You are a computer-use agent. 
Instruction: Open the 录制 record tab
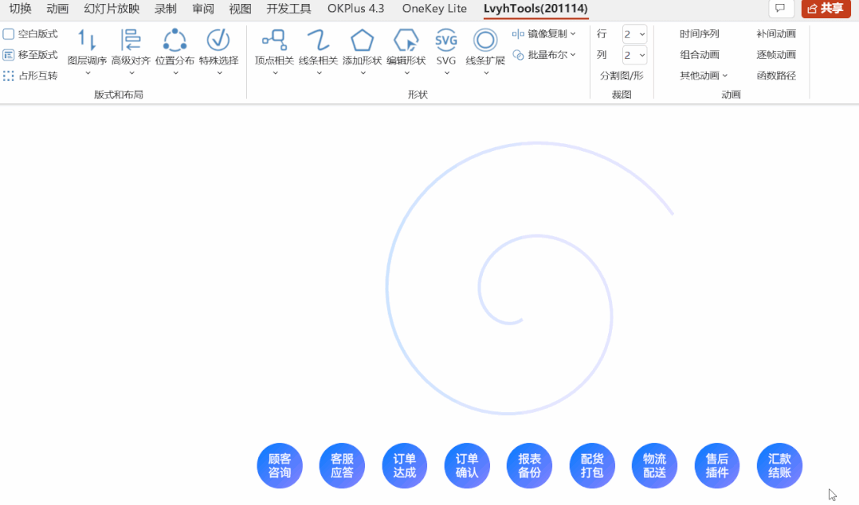[x=166, y=9]
